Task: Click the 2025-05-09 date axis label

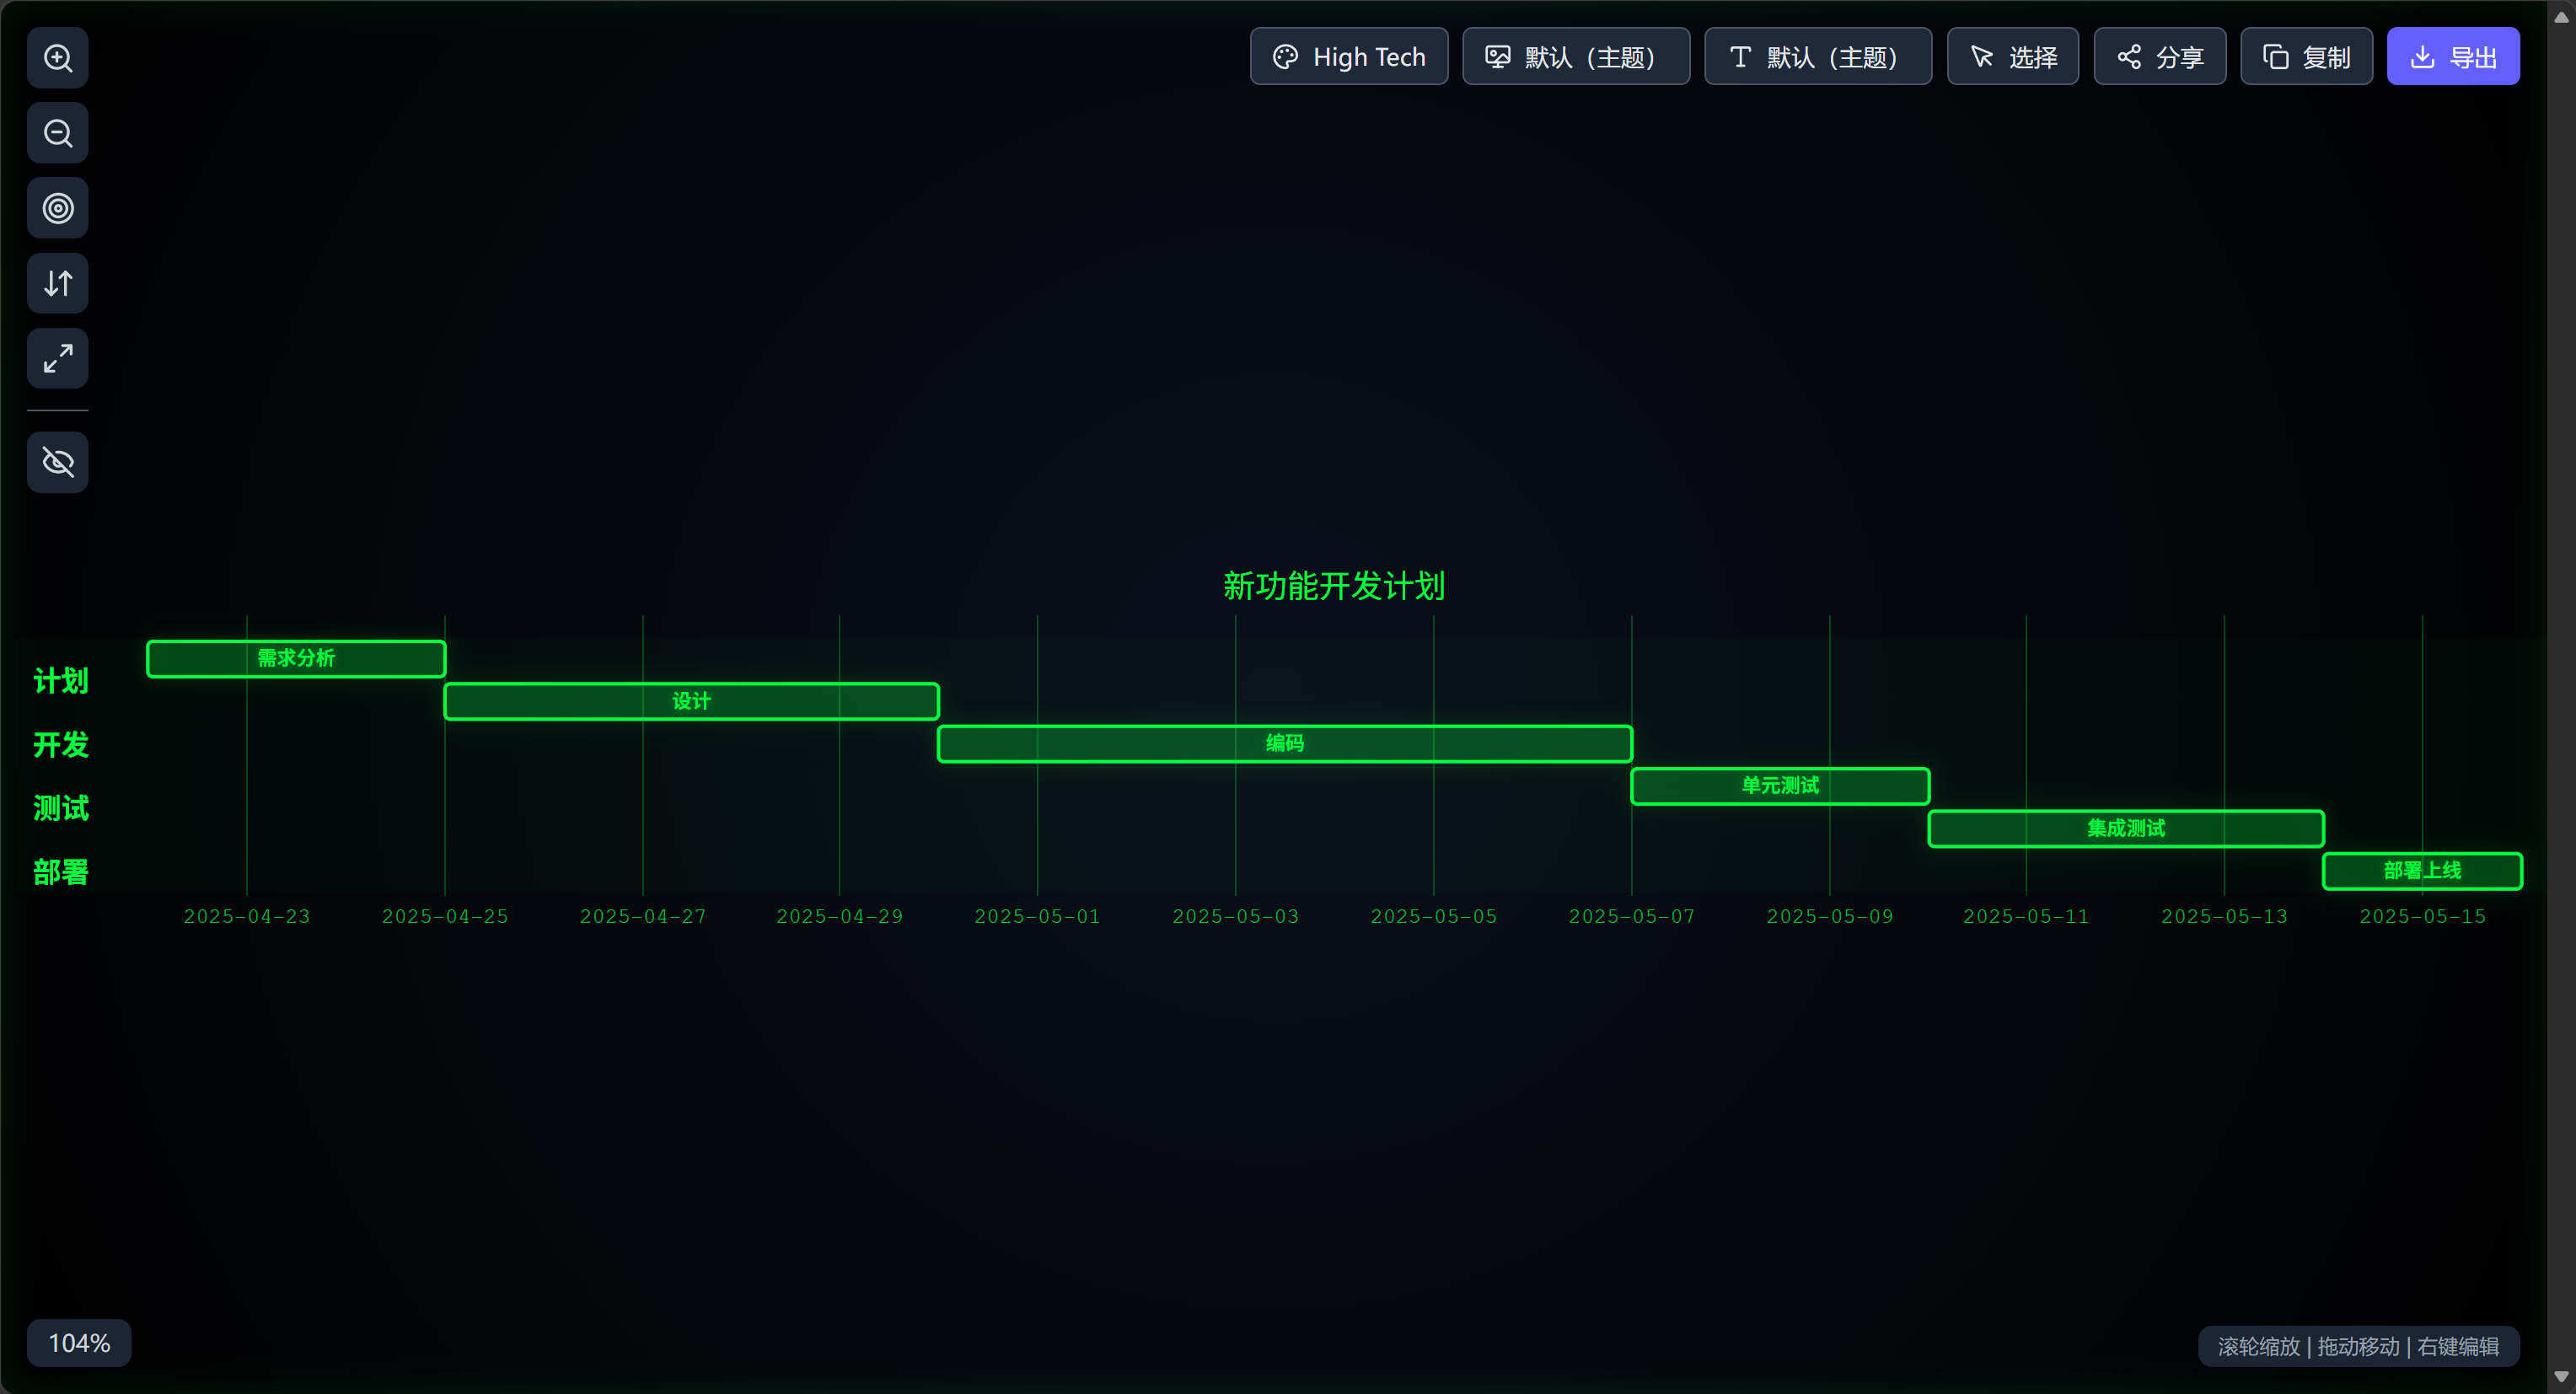Action: [x=1829, y=916]
